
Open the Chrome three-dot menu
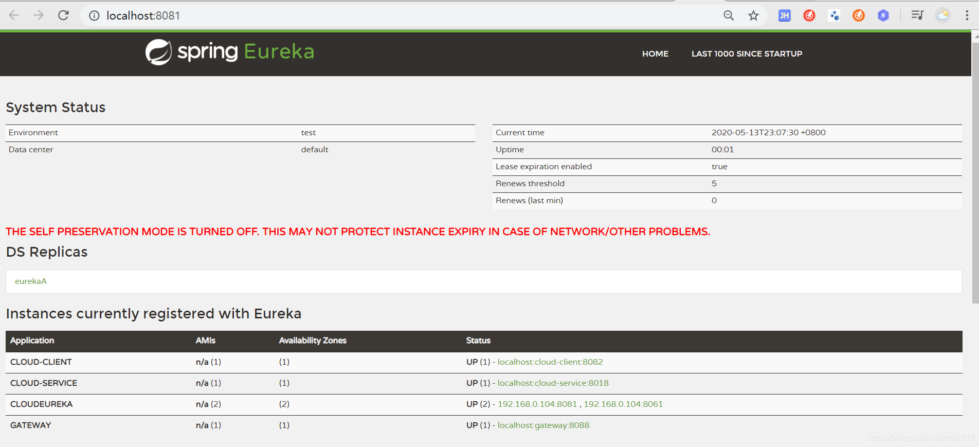coord(967,15)
